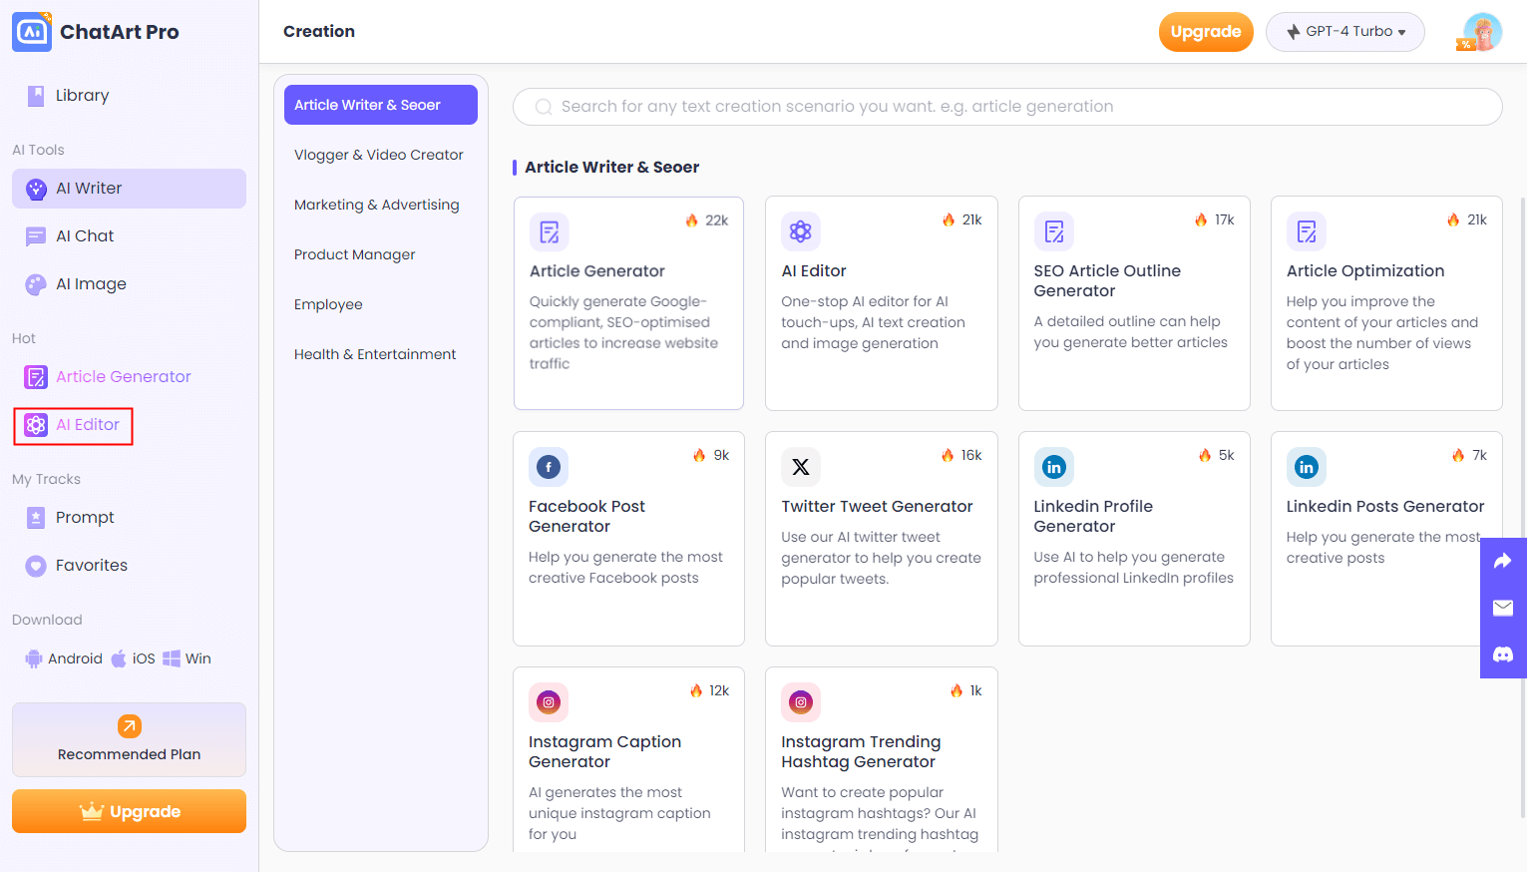Image resolution: width=1527 pixels, height=872 pixels.
Task: Switch to Vlogger & Video Creator category
Action: 379,155
